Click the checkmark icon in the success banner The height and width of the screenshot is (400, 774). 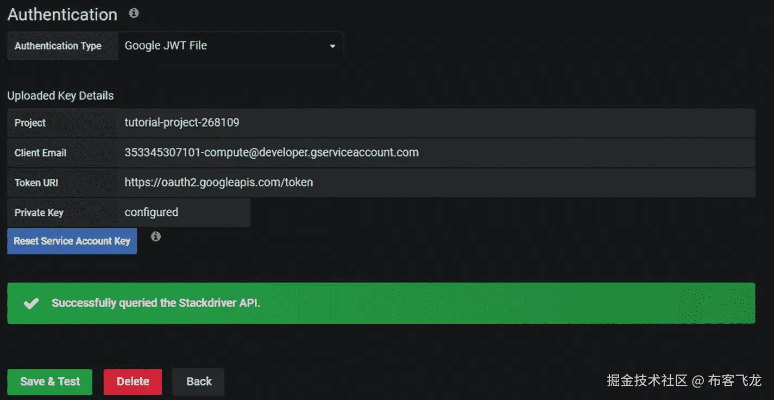coord(32,303)
